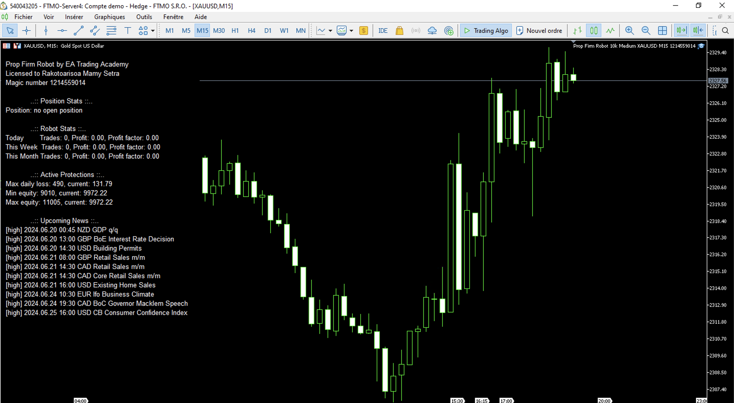Screen dimensions: 734x403
Task: Expand the chart type dropdown arrow
Action: (x=330, y=31)
